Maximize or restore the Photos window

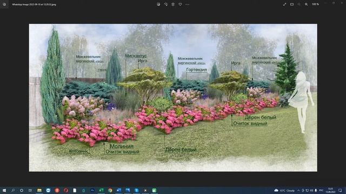pyautogui.click(x=334, y=3)
